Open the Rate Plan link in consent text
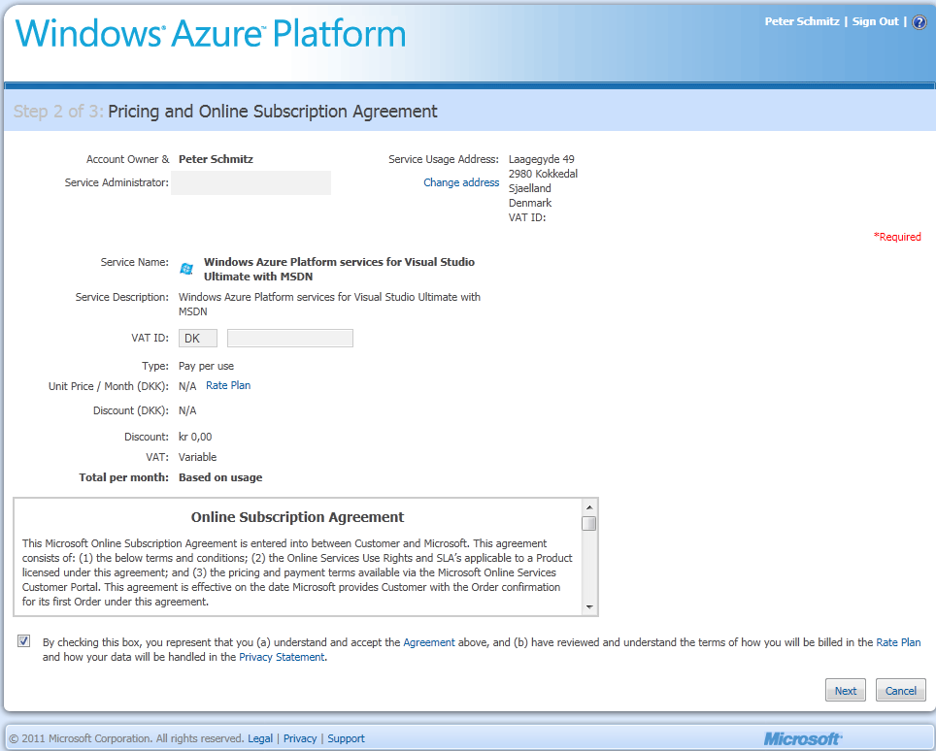 pos(898,642)
